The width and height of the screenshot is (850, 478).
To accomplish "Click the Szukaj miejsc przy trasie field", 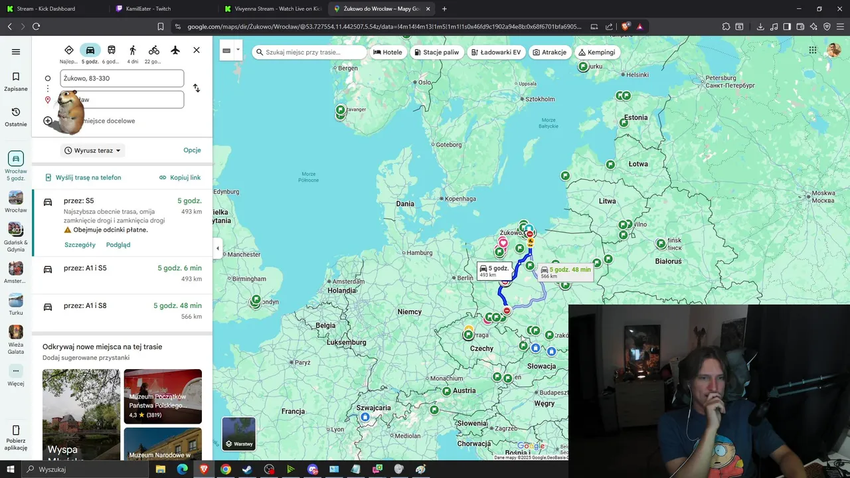I will click(309, 52).
